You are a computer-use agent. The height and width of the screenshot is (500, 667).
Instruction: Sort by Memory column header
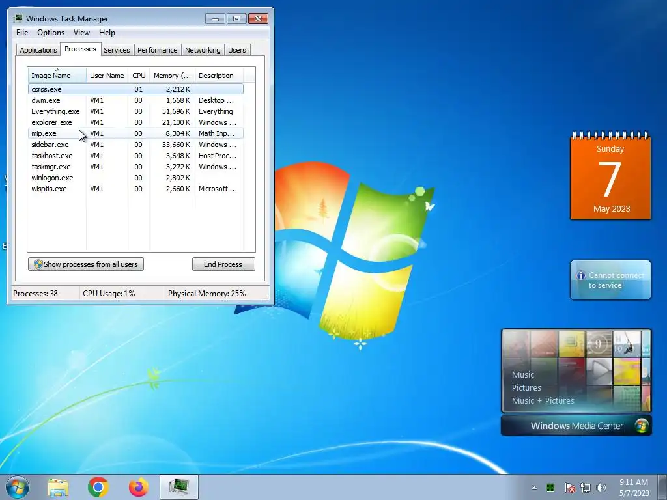172,76
